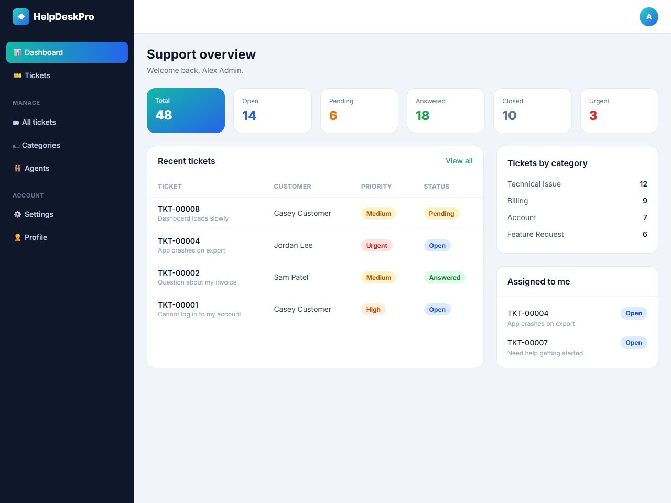
Task: Click the HelpDeskPro brand name
Action: pos(64,17)
